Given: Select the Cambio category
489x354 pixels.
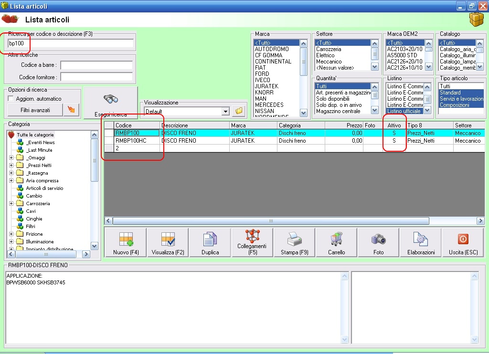Looking at the screenshot, I should [34, 196].
